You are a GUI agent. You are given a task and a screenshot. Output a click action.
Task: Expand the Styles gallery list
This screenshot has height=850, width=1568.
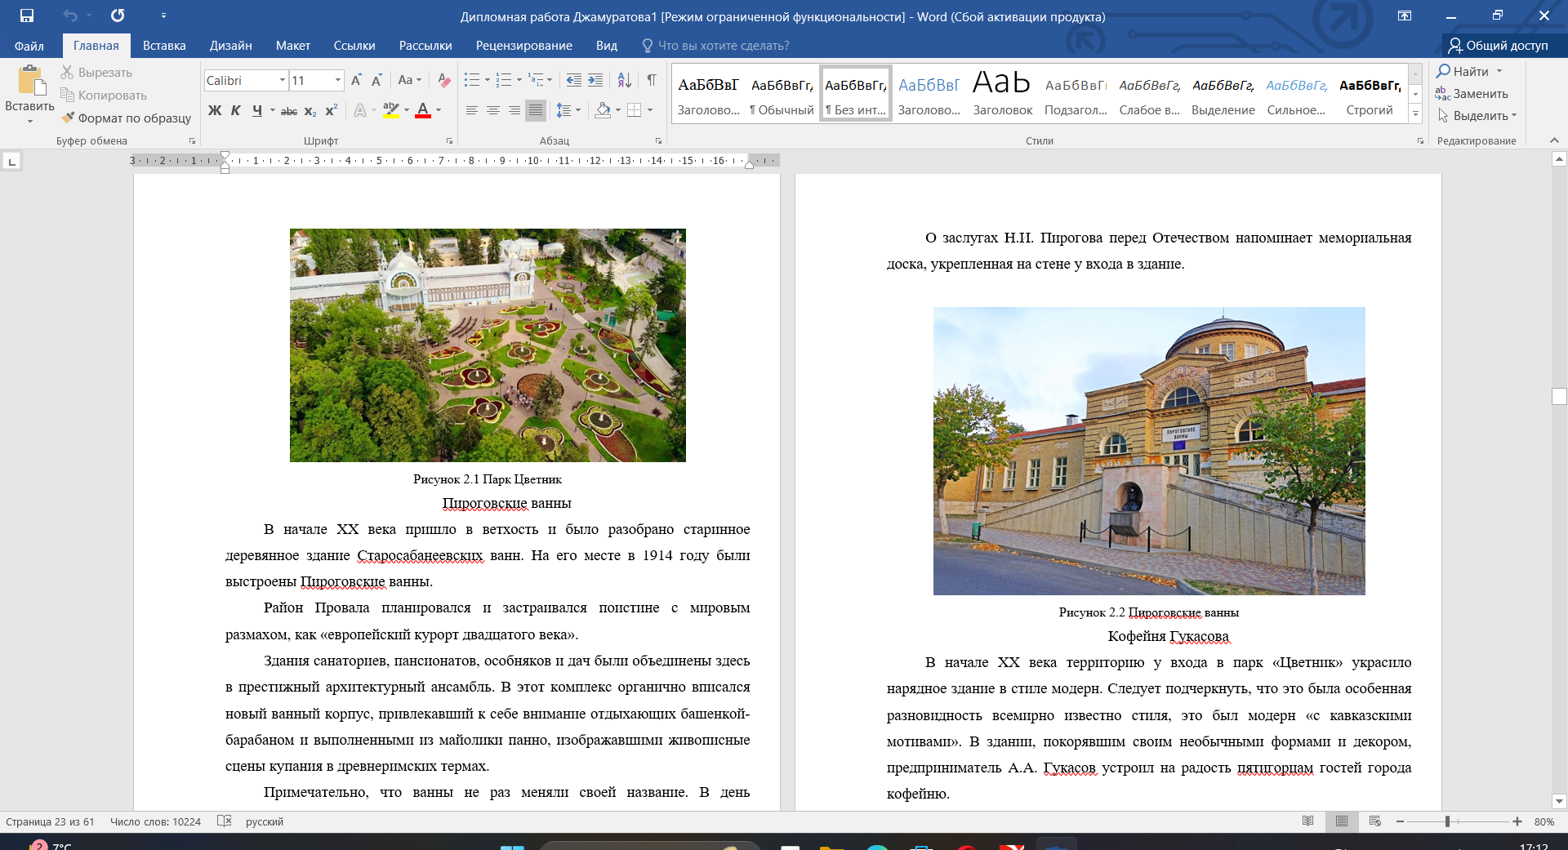click(x=1415, y=113)
